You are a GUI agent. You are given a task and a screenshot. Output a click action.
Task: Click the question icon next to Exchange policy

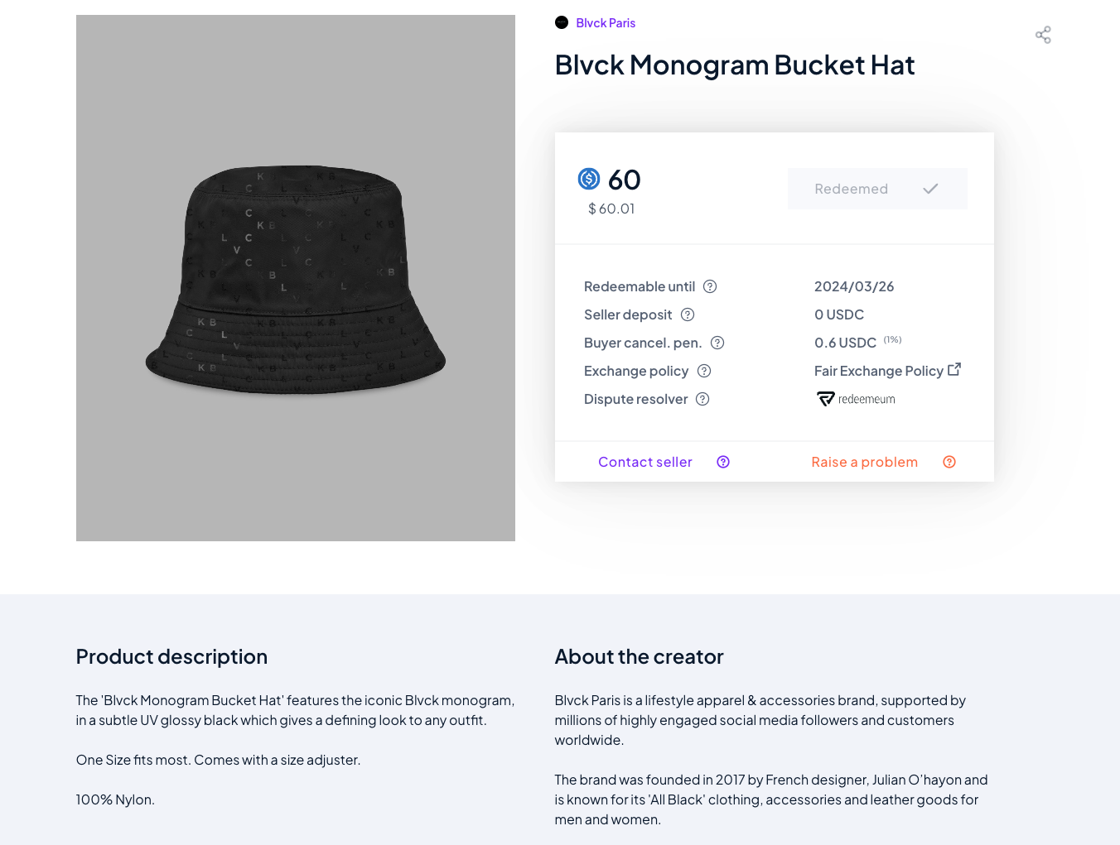(x=704, y=371)
